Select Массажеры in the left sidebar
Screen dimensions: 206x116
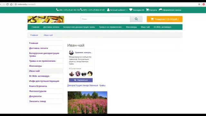(x=45, y=66)
